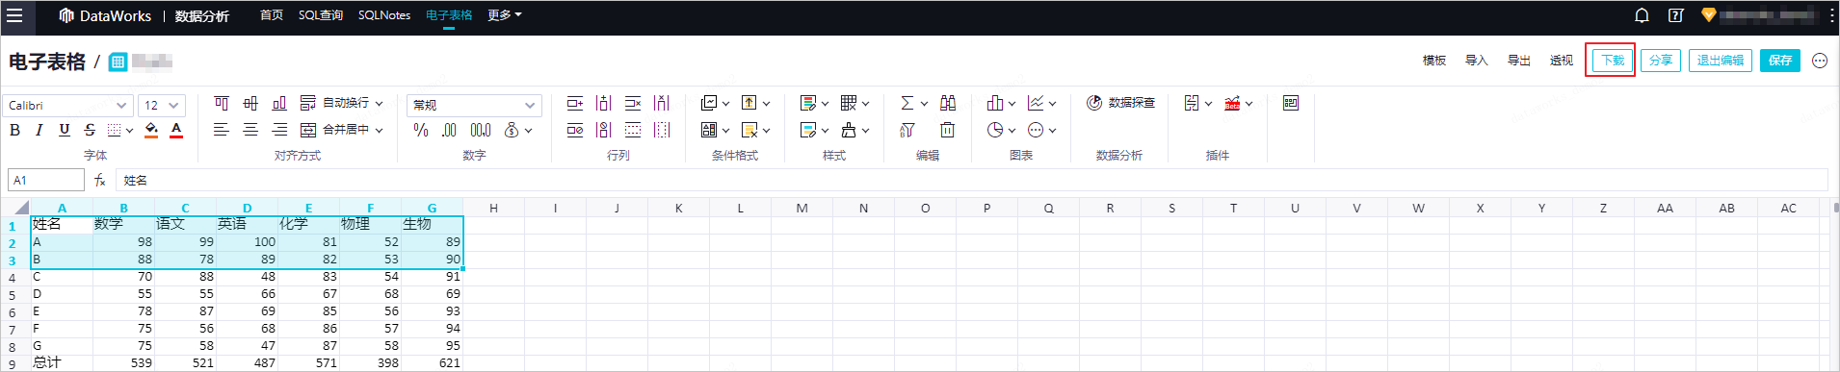Open the Calibri font family dropdown

pos(67,105)
